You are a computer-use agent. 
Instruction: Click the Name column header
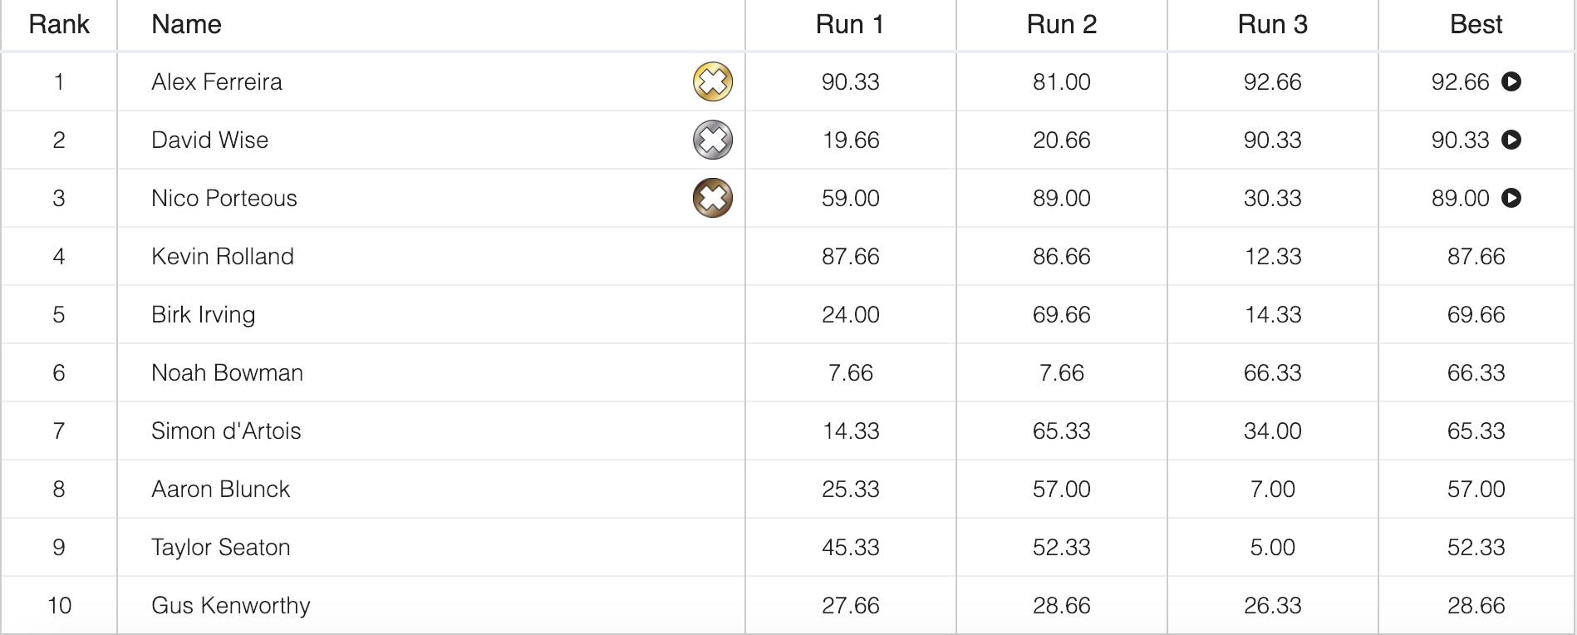click(x=185, y=24)
